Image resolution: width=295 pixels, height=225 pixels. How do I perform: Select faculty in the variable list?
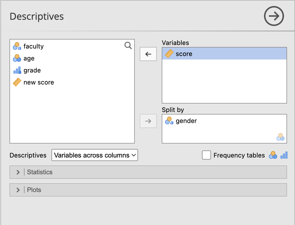(x=33, y=46)
